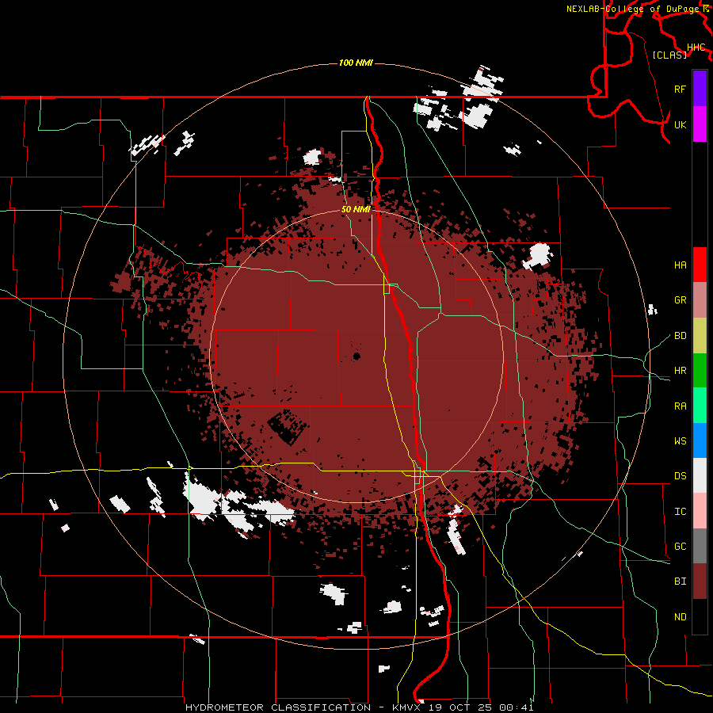Click the '[CLAS]' units label
The height and width of the screenshot is (713, 713).
point(669,55)
